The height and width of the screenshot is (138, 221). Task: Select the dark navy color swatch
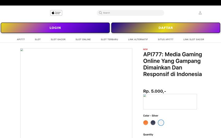(153, 123)
